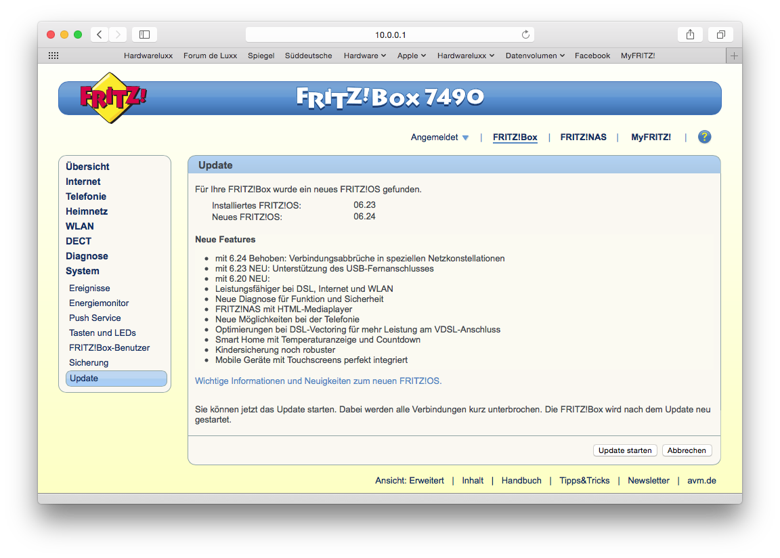Add a new tab with plus icon

click(x=734, y=56)
